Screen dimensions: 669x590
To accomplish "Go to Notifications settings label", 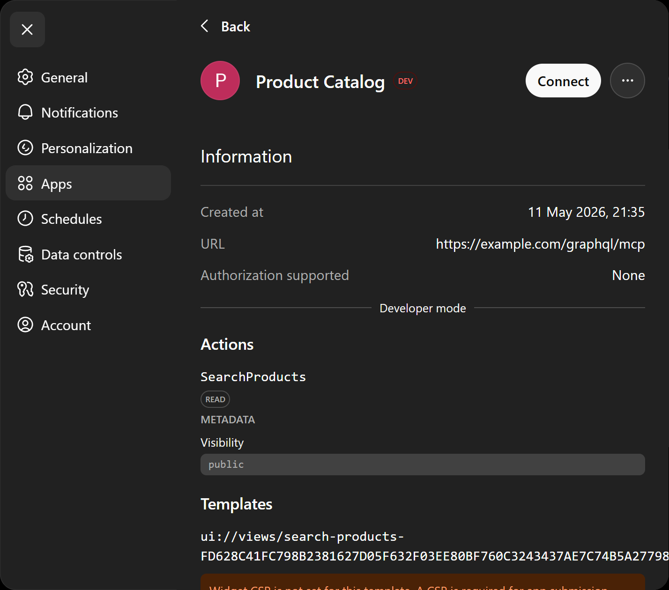I will [80, 113].
